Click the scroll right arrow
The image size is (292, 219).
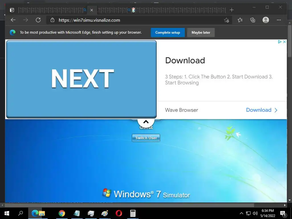click(285, 205)
